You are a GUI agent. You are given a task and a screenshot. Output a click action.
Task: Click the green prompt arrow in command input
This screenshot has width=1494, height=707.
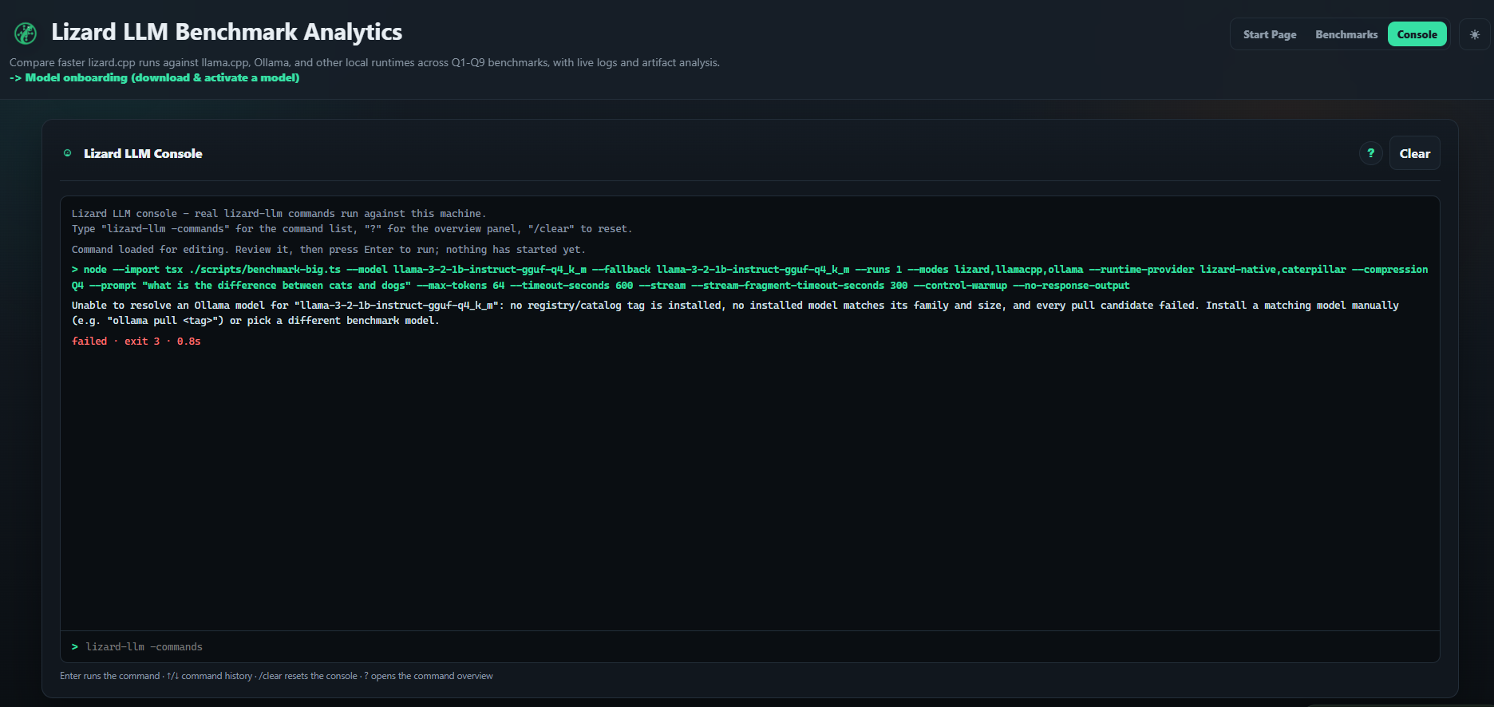[75, 646]
